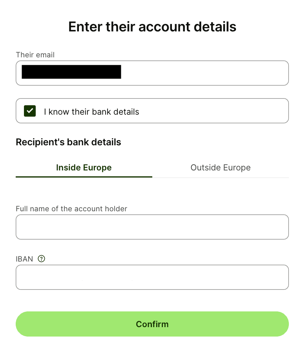Switch to the Outside Europe tab
Screen dimensions: 303x355
(x=220, y=168)
